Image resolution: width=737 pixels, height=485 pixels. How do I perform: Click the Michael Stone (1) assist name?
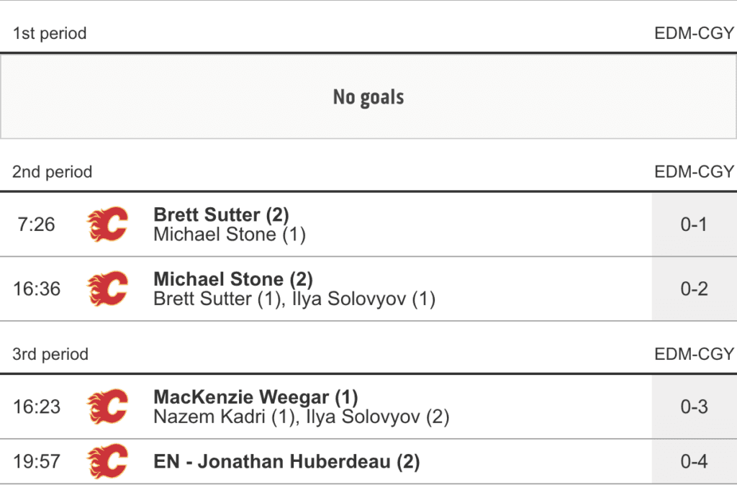[230, 235]
